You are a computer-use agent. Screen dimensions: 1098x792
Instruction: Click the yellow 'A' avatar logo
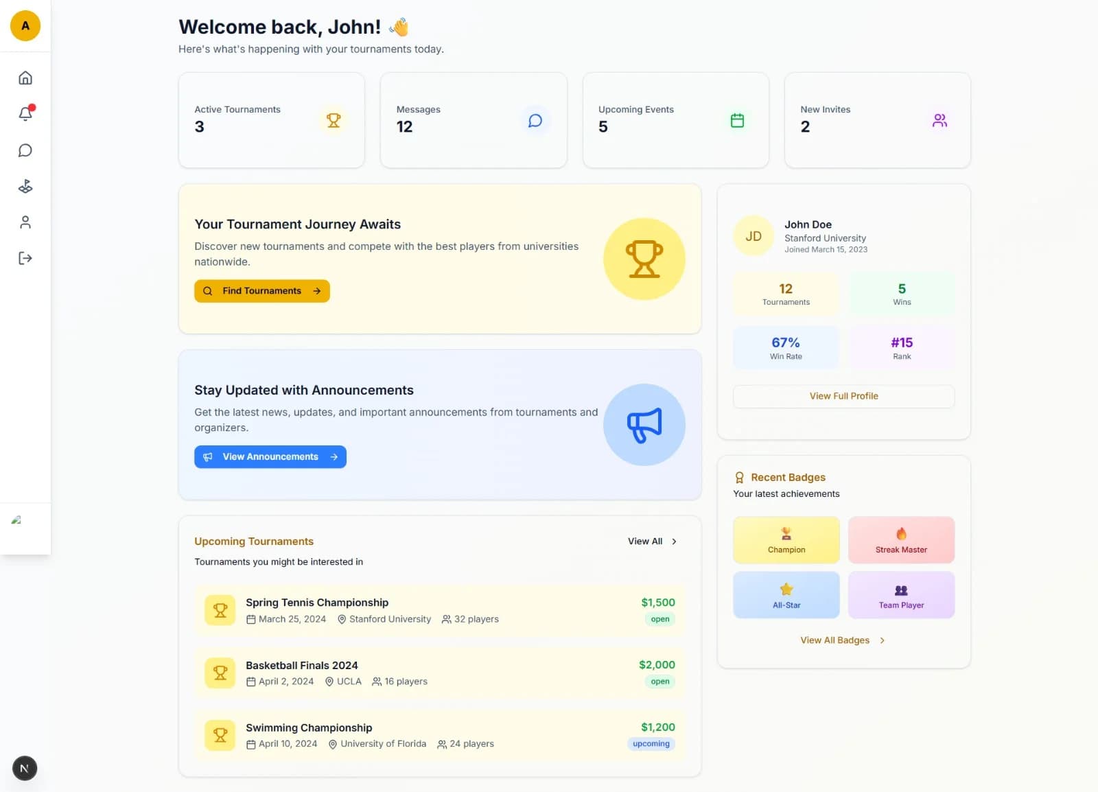coord(25,26)
